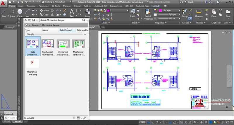
Task: Toggle object snap tracking in status bar
Action: [171, 122]
